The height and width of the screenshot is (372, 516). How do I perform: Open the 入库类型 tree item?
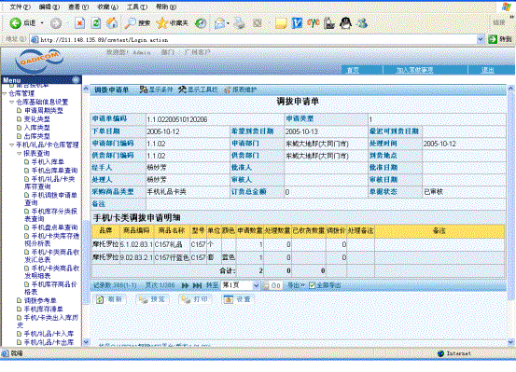(37, 128)
